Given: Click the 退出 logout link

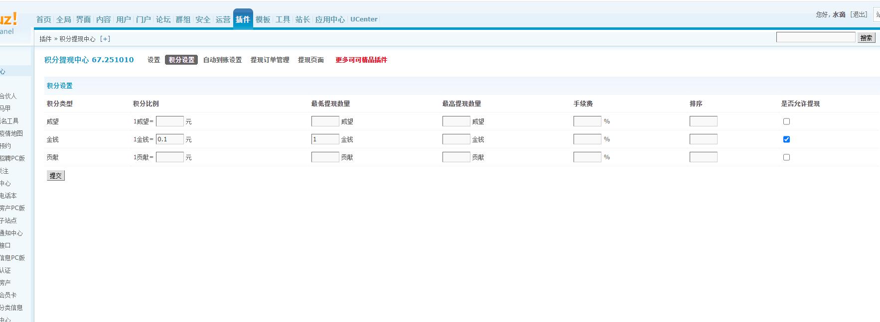Looking at the screenshot, I should [x=859, y=14].
